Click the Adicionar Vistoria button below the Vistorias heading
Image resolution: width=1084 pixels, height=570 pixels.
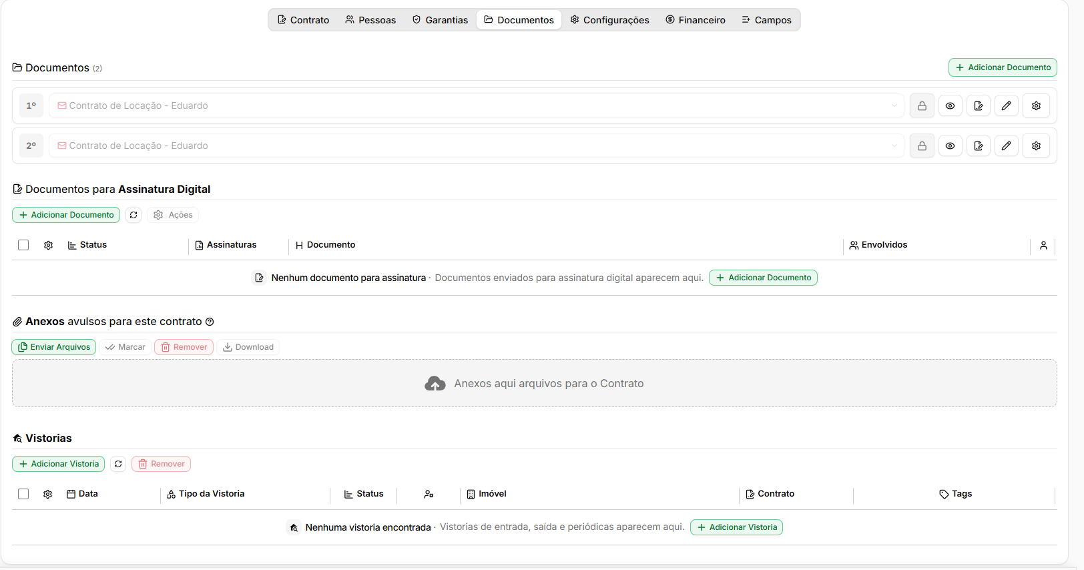[x=58, y=464]
